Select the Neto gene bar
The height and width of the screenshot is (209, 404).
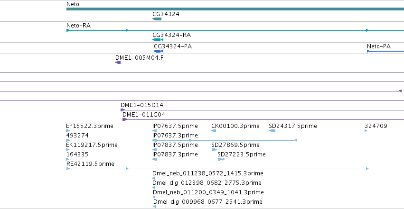(235, 9)
